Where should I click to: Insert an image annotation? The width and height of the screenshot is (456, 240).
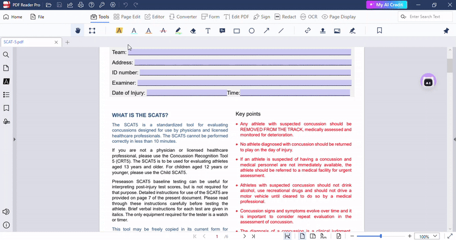337,31
